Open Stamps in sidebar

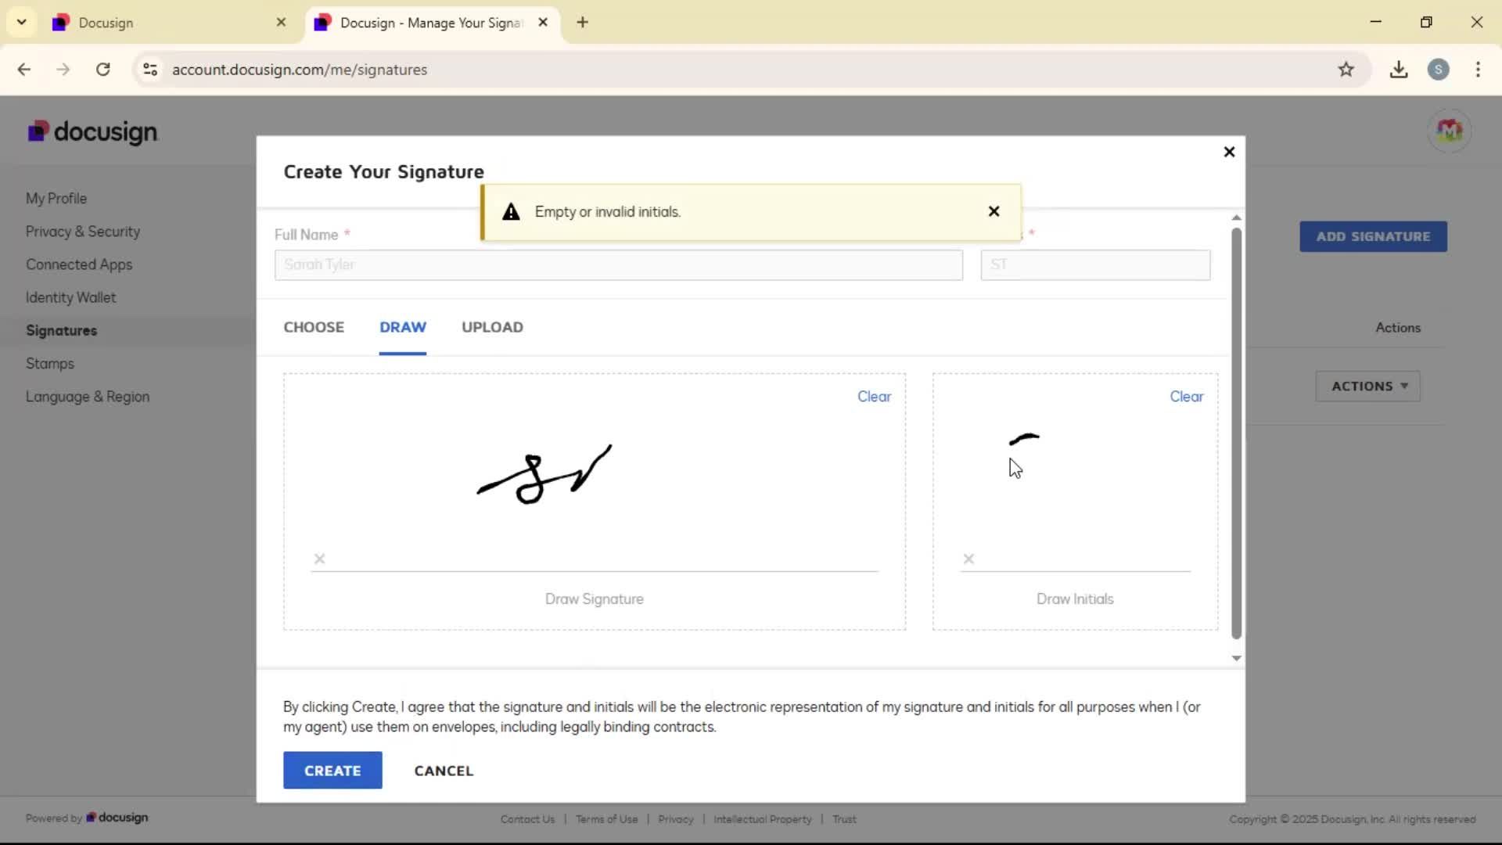50,364
